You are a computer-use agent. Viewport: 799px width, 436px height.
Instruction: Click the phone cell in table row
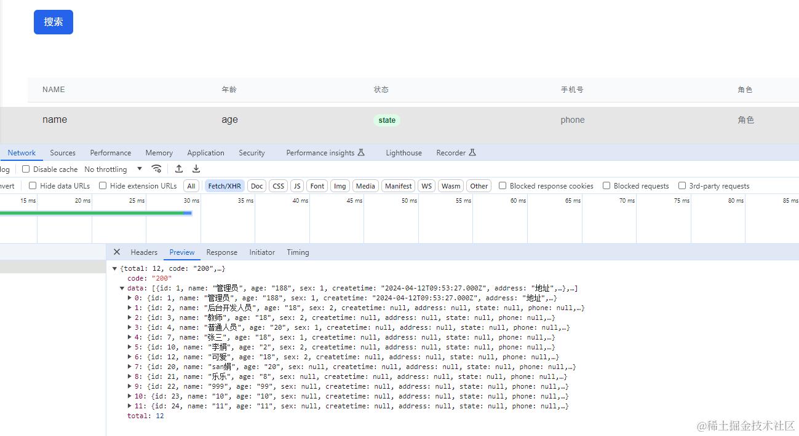click(573, 120)
